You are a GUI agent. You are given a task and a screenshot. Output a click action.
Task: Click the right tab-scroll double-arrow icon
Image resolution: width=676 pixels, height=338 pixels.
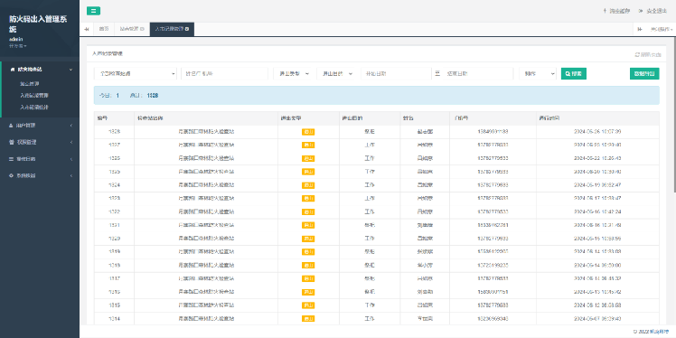[x=640, y=29]
